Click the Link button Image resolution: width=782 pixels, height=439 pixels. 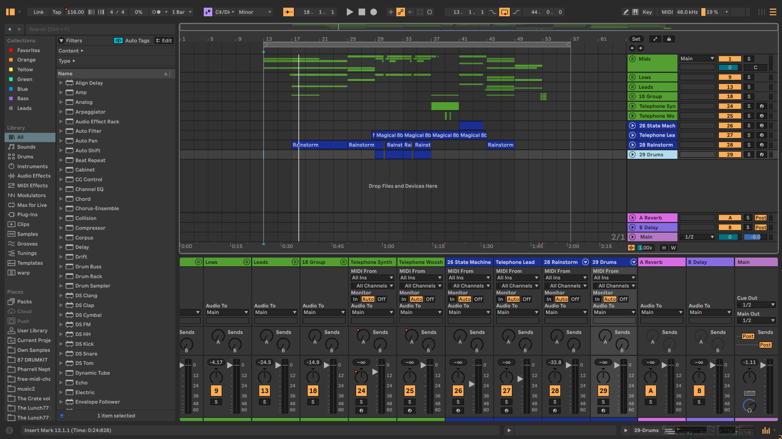pos(38,12)
